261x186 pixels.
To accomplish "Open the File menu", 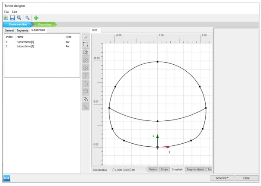I will point(6,12).
